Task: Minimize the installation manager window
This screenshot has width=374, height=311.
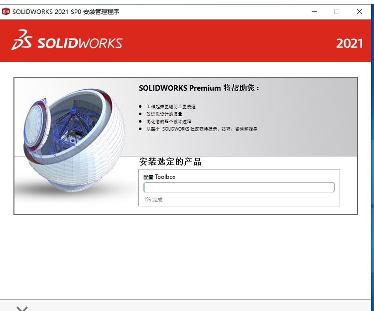Action: [x=314, y=11]
